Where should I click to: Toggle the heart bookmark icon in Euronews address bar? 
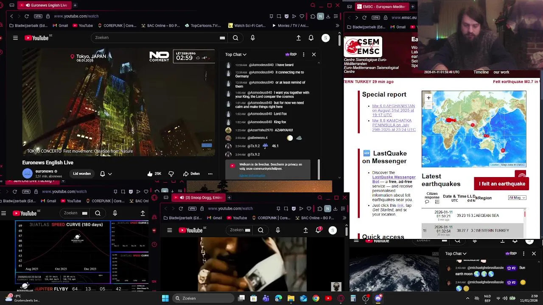tap(302, 16)
